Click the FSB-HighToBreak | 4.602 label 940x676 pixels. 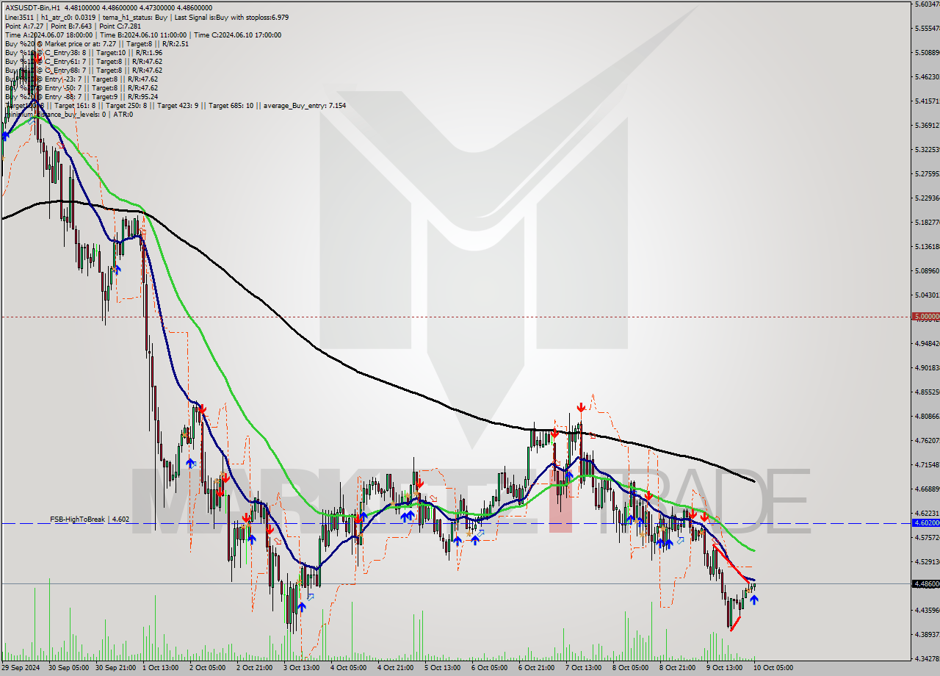(x=90, y=519)
